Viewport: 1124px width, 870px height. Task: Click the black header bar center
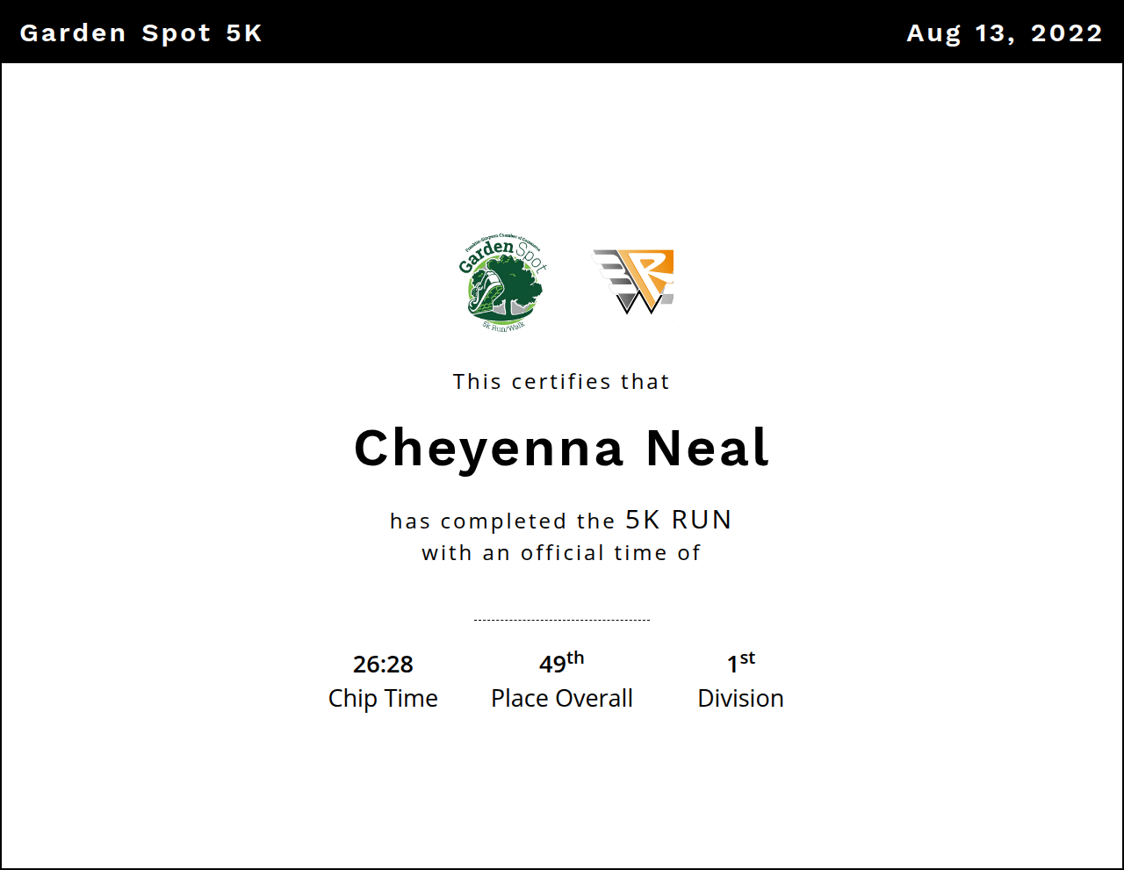[562, 32]
